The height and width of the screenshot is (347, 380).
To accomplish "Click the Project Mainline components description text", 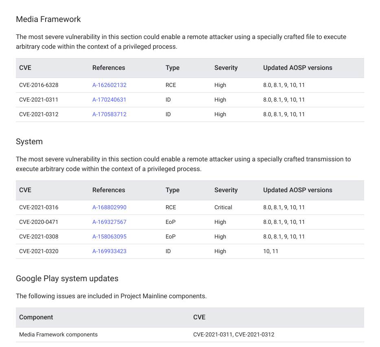I will point(111,296).
